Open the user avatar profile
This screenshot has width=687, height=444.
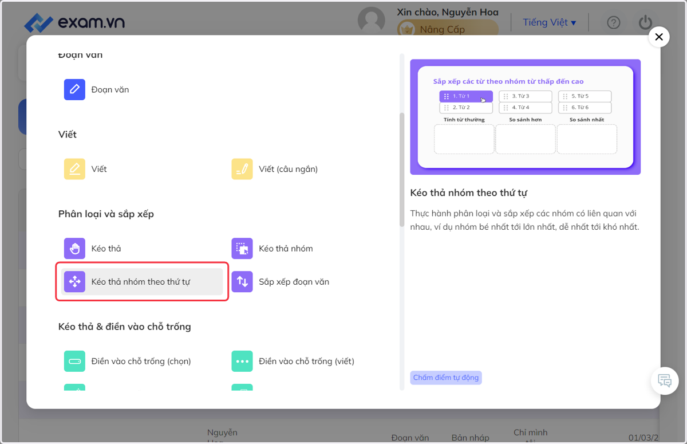372,21
